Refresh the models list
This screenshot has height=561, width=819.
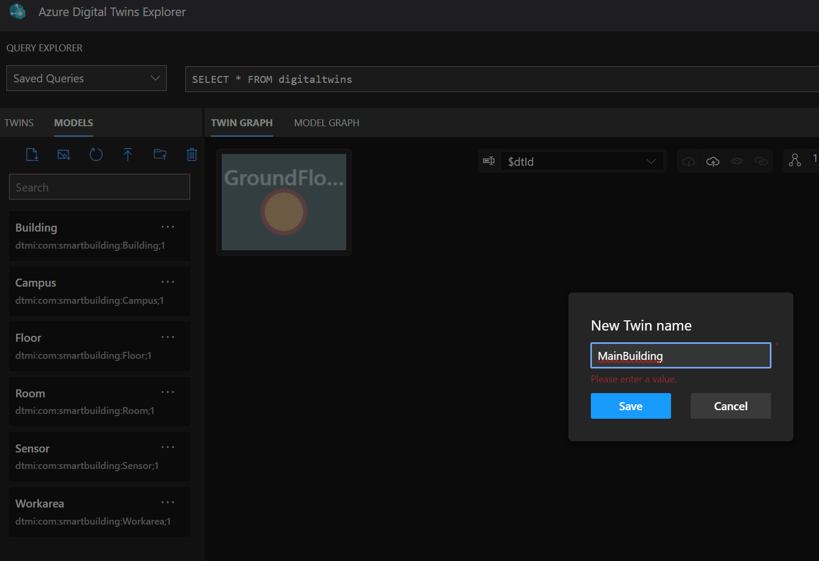[96, 155]
